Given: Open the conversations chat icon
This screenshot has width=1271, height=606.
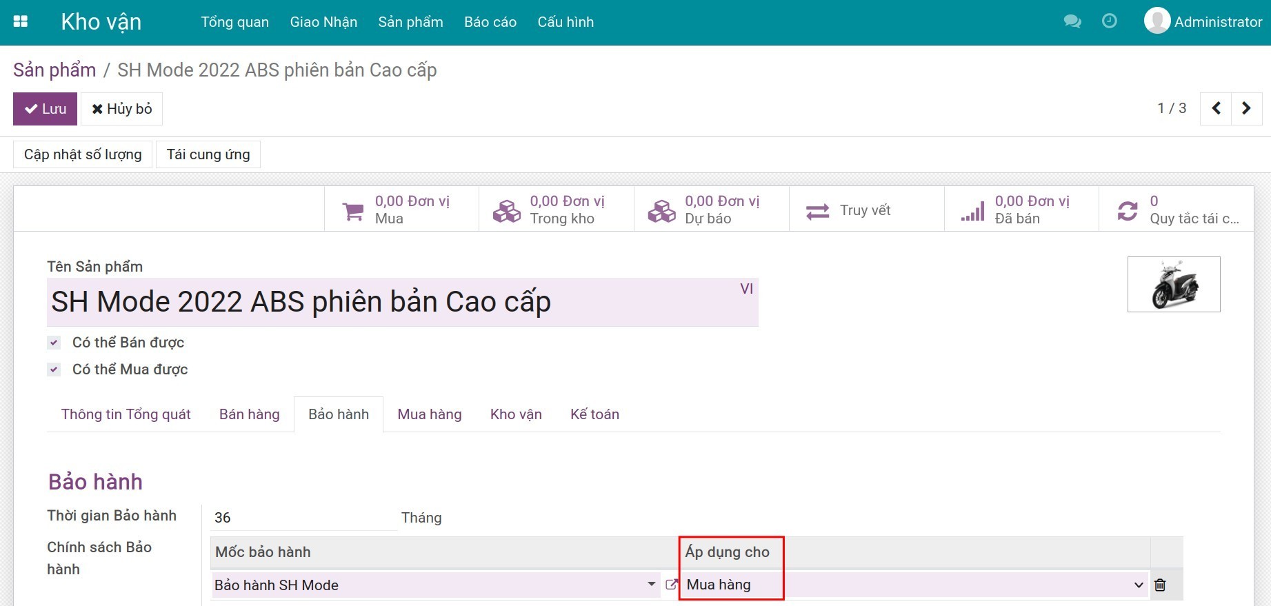Looking at the screenshot, I should (1072, 22).
